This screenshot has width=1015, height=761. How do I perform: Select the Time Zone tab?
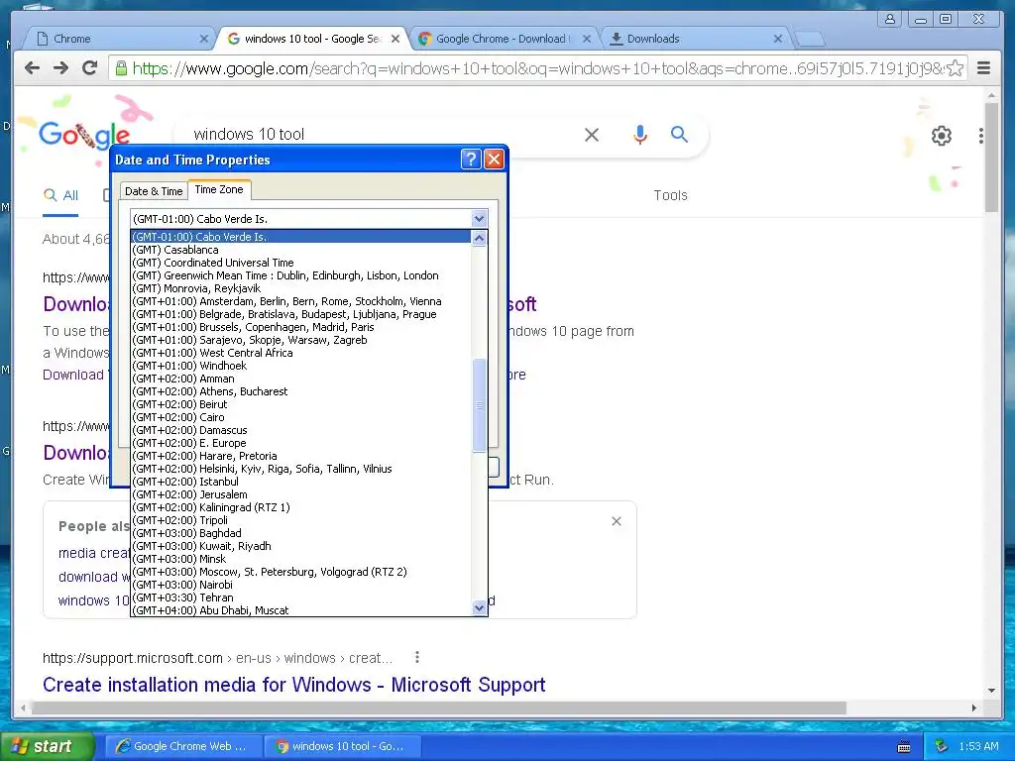pos(219,189)
